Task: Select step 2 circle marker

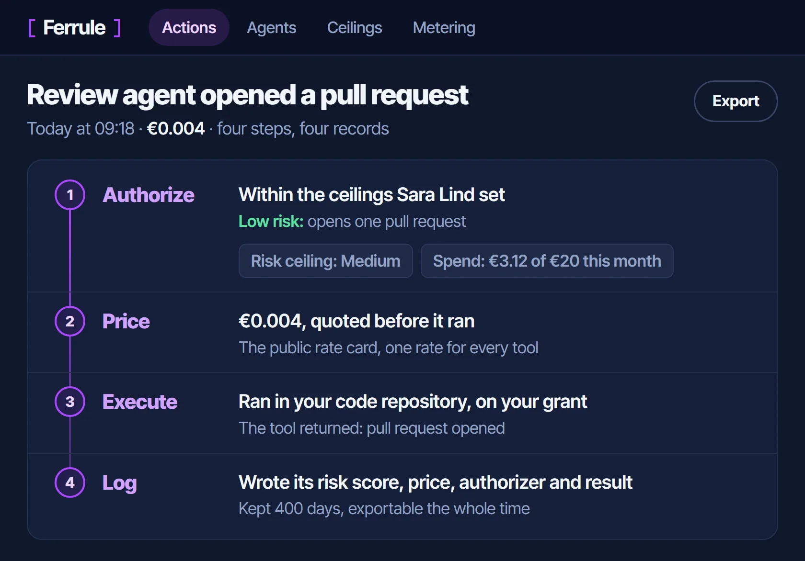Action: click(70, 321)
